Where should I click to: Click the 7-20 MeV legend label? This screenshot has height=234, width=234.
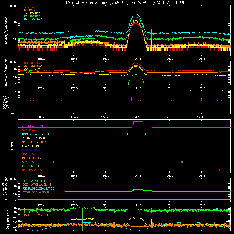32,72
